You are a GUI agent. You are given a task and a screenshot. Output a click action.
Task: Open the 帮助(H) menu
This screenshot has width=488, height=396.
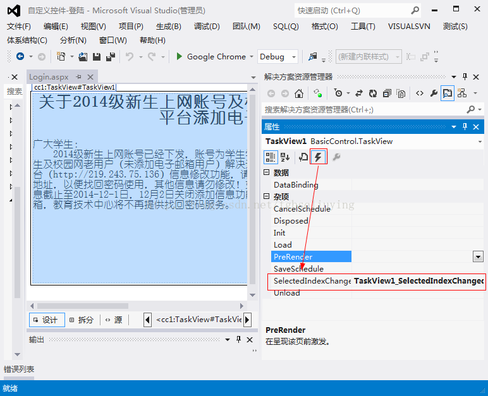click(x=152, y=40)
